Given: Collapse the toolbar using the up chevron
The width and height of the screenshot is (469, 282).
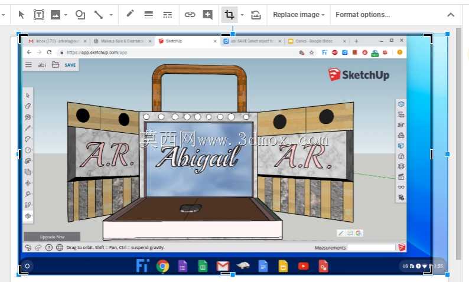Looking at the screenshot, I should tap(451, 15).
